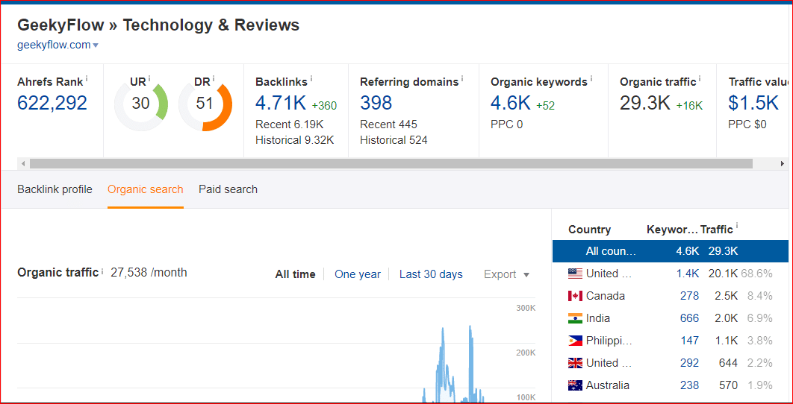This screenshot has width=793, height=404.
Task: Open the 1.4K United States keywords link
Action: (x=688, y=274)
